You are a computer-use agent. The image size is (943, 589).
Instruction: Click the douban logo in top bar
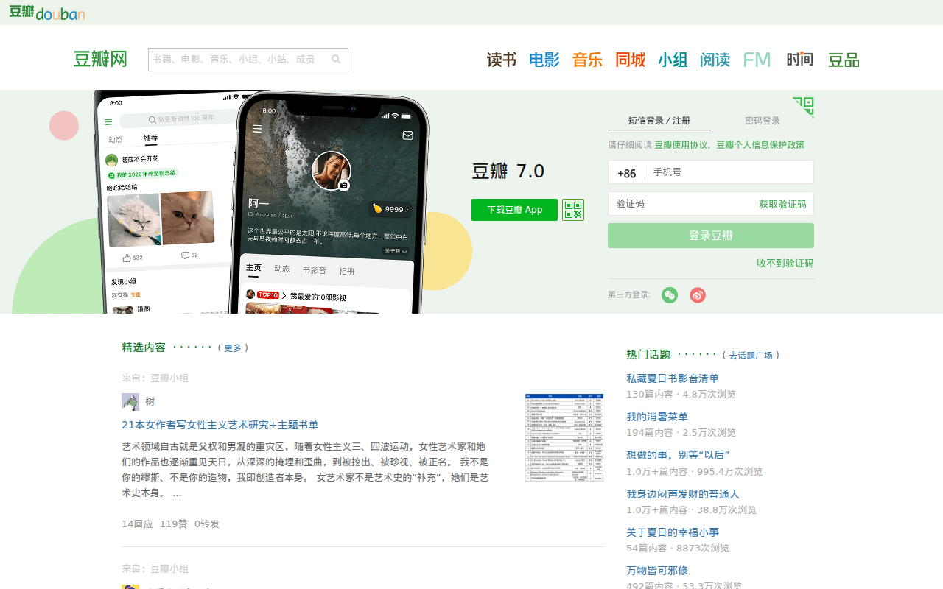coord(47,12)
